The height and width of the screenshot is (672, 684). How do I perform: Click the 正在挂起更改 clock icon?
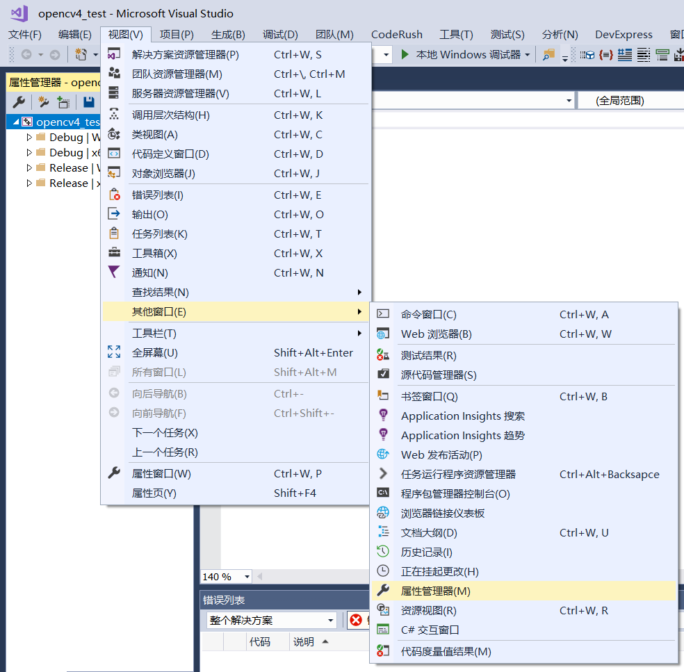pyautogui.click(x=383, y=571)
